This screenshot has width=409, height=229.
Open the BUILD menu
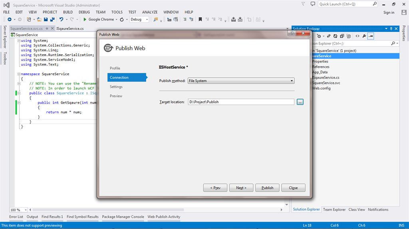68,12
